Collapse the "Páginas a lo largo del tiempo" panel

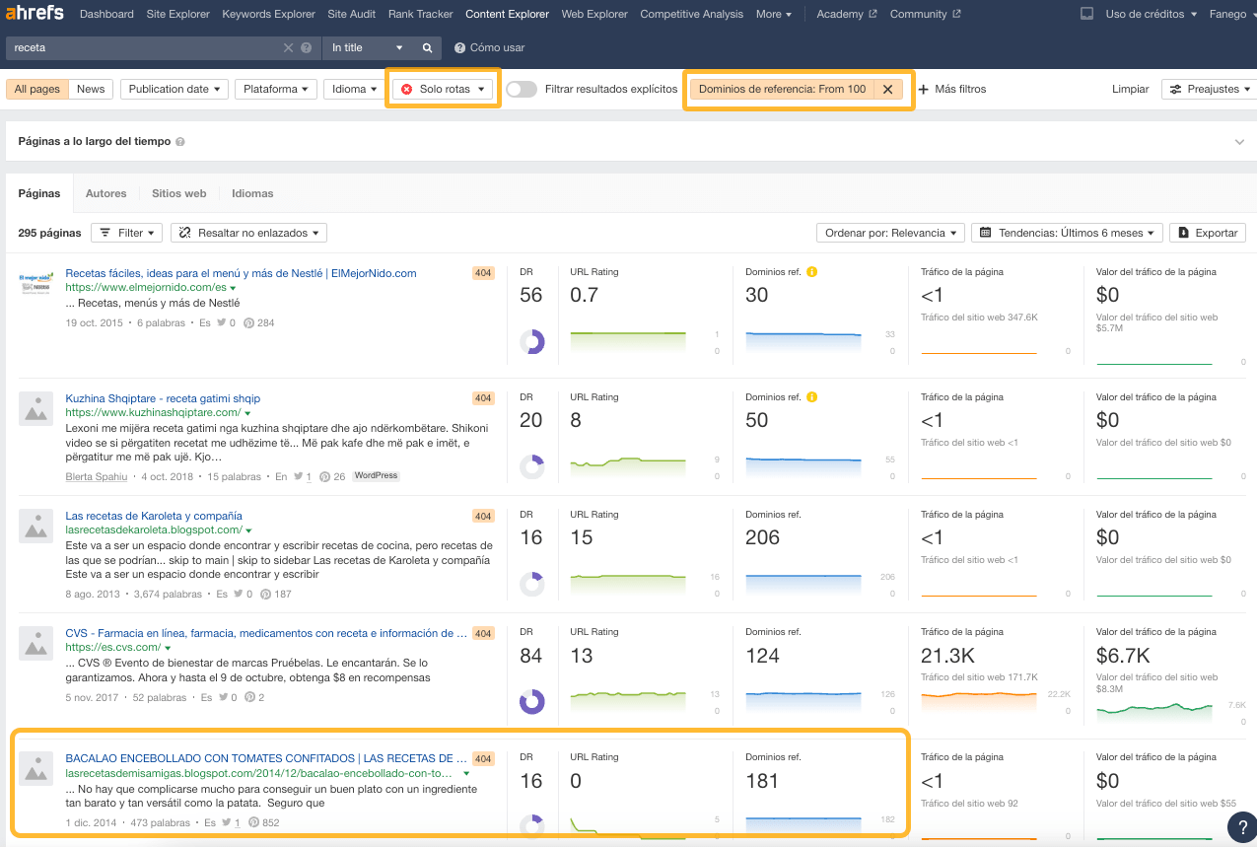(1239, 141)
